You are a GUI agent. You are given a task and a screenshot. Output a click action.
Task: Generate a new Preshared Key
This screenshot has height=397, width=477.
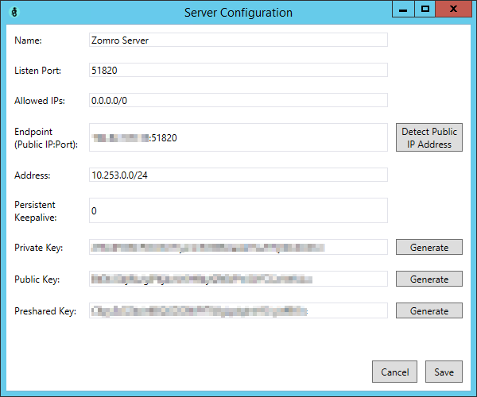click(429, 310)
